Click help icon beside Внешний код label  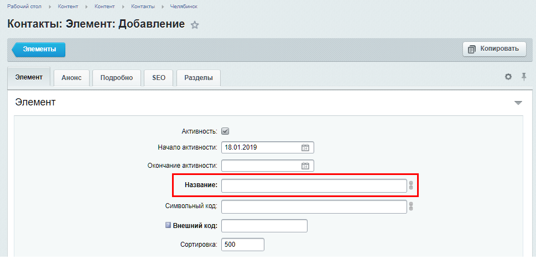click(169, 226)
